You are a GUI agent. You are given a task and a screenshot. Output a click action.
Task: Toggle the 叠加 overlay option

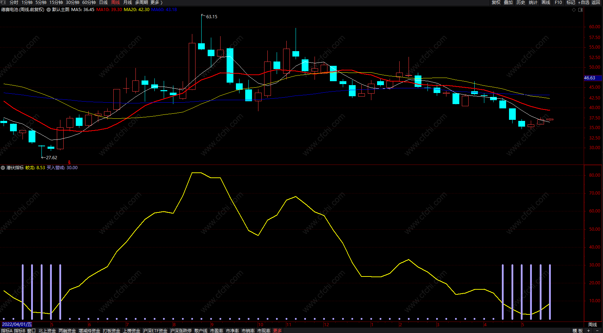click(x=508, y=3)
